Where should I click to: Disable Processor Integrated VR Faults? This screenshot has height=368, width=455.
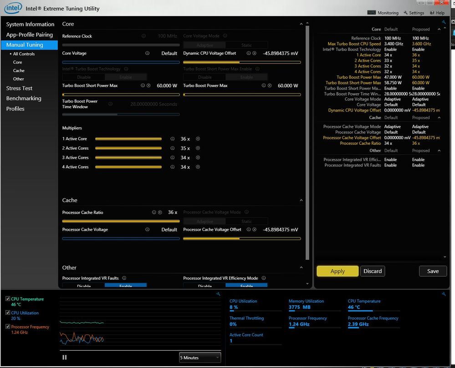click(x=83, y=285)
